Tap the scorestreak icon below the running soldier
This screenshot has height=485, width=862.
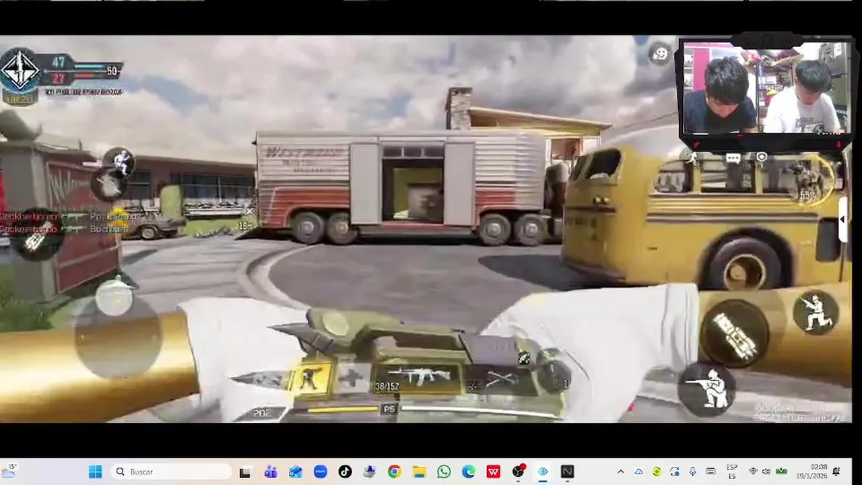coord(109,185)
